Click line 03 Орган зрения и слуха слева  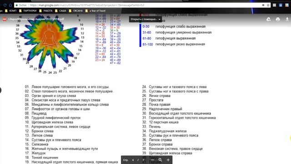coord(50,96)
